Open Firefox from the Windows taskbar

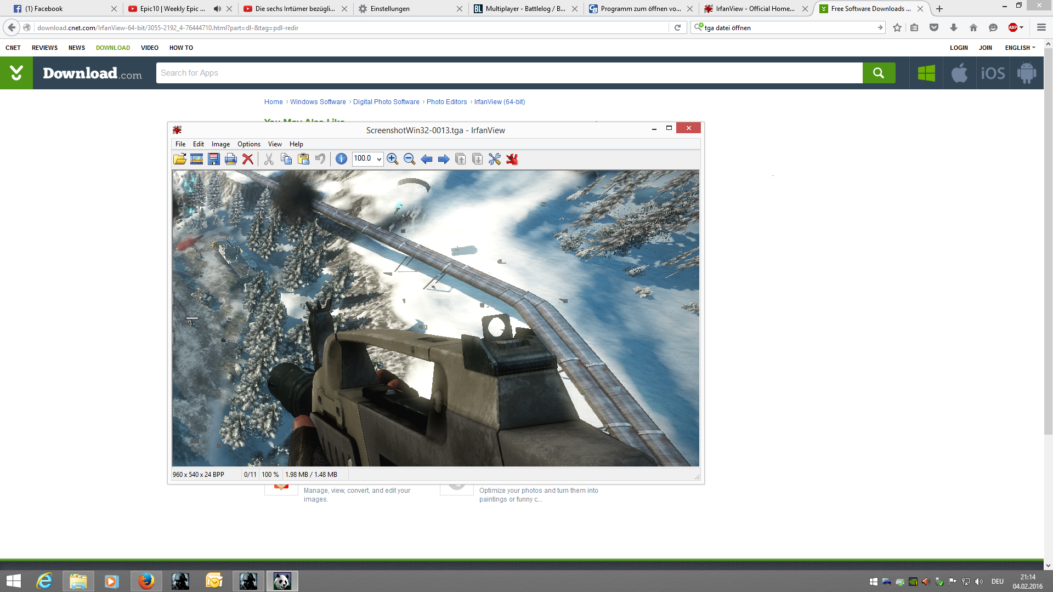coord(146,581)
